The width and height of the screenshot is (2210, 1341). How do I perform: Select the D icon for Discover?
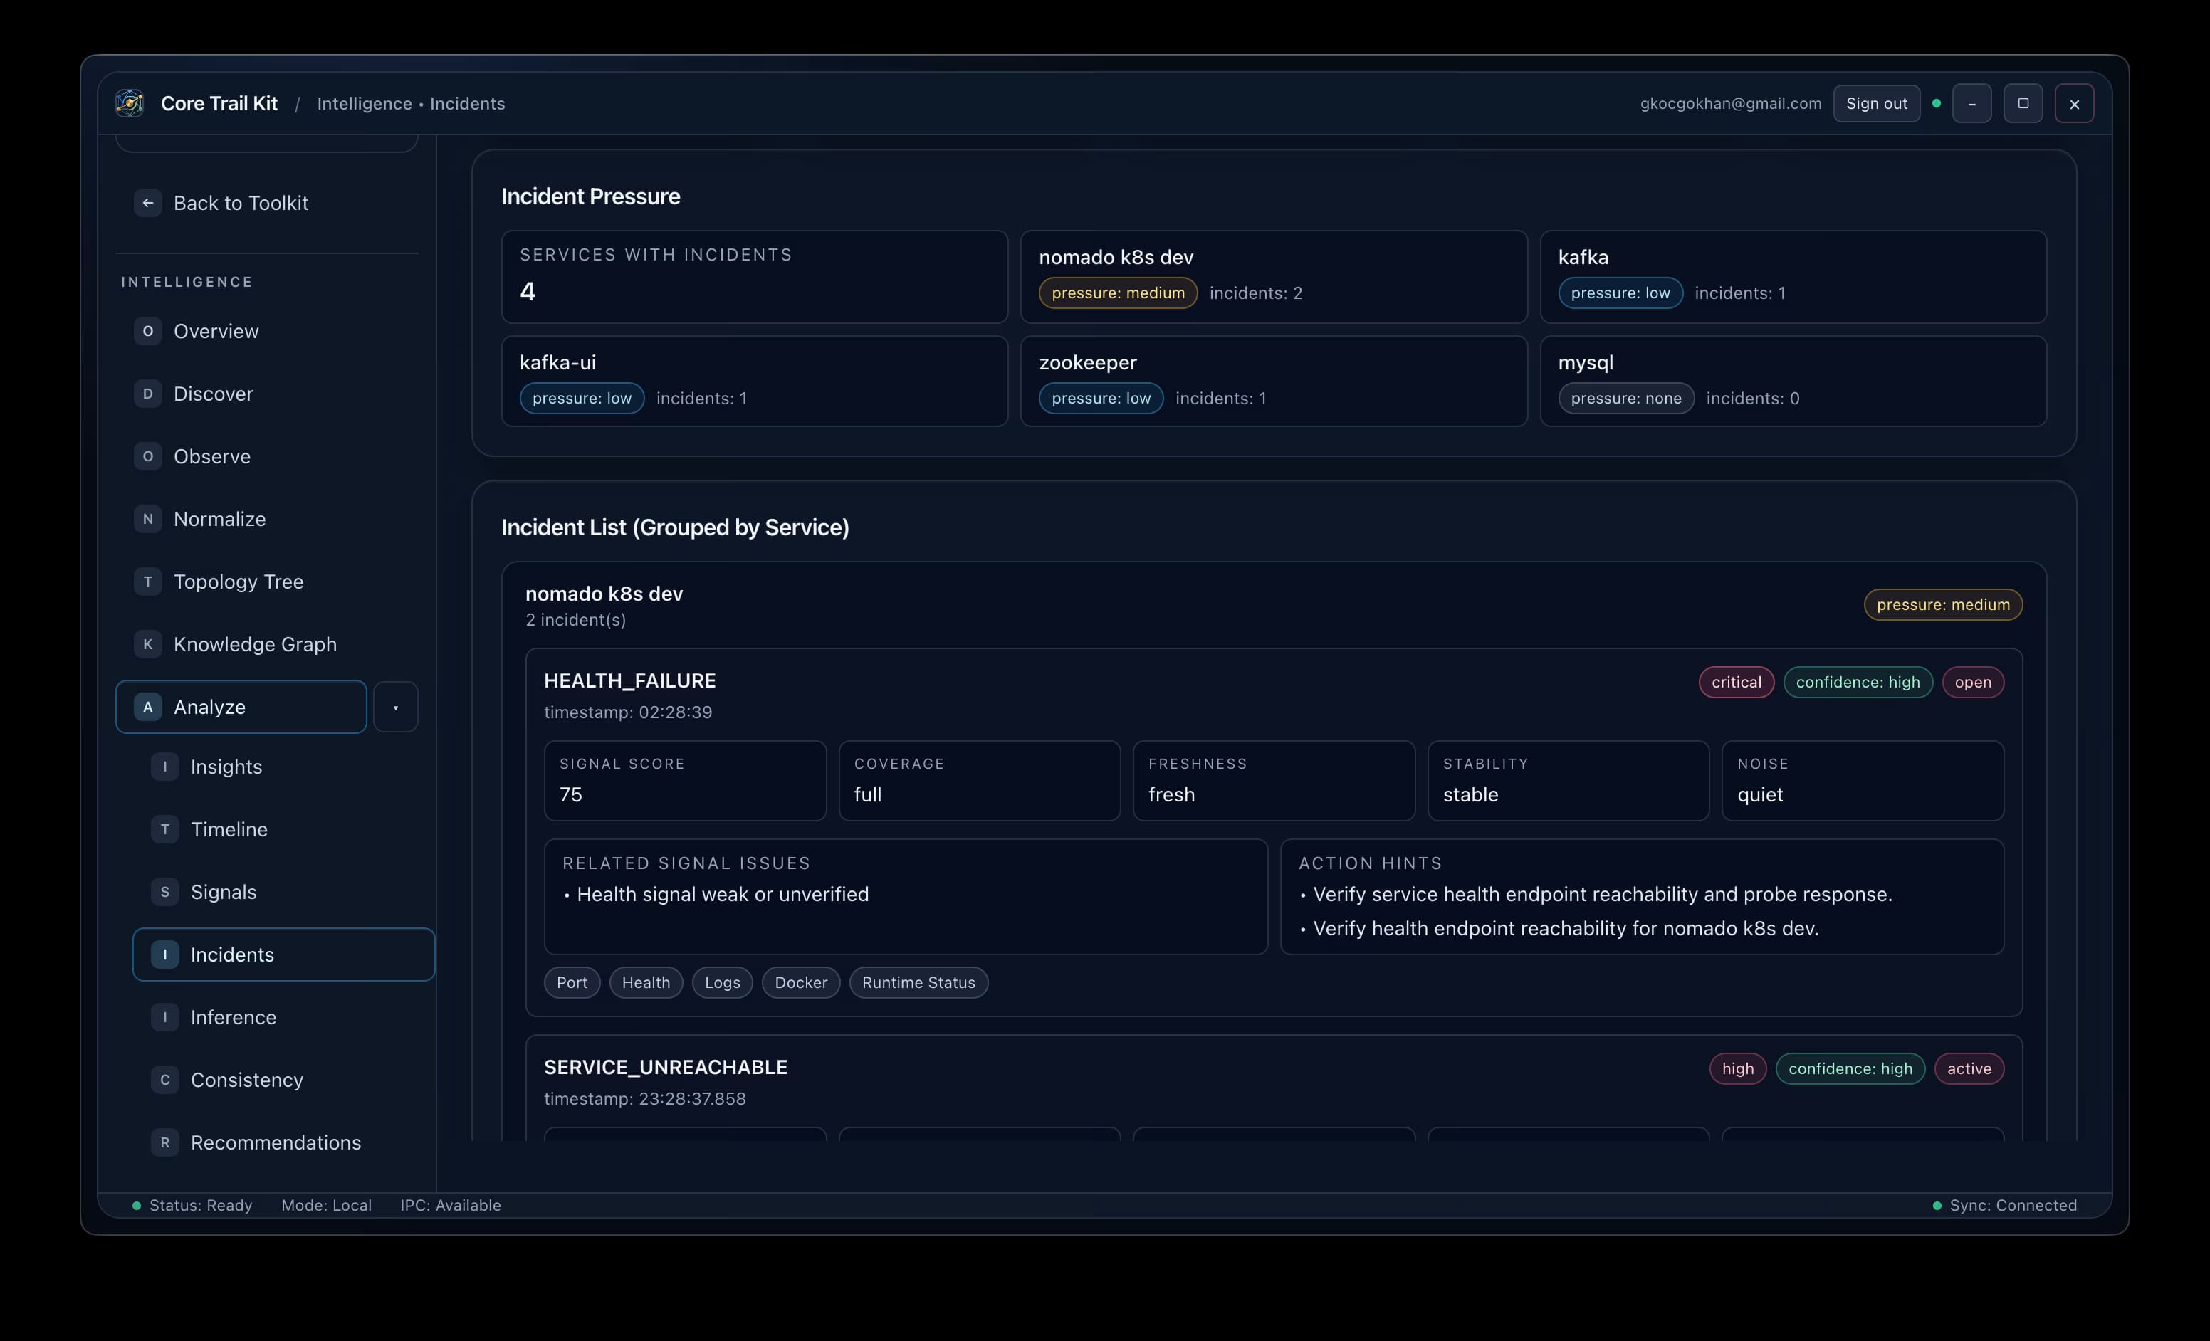(x=148, y=394)
